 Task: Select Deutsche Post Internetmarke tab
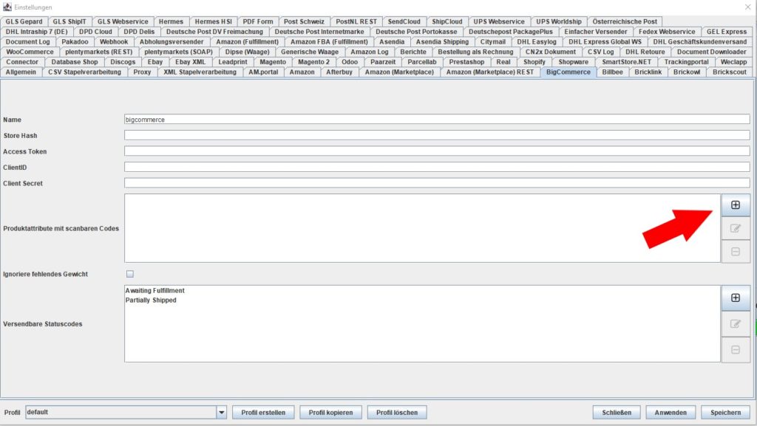319,32
